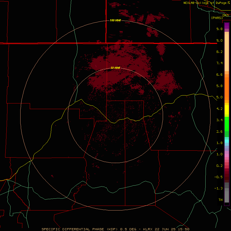Pick the light gray bottom segment of color bar

tap(227, 197)
